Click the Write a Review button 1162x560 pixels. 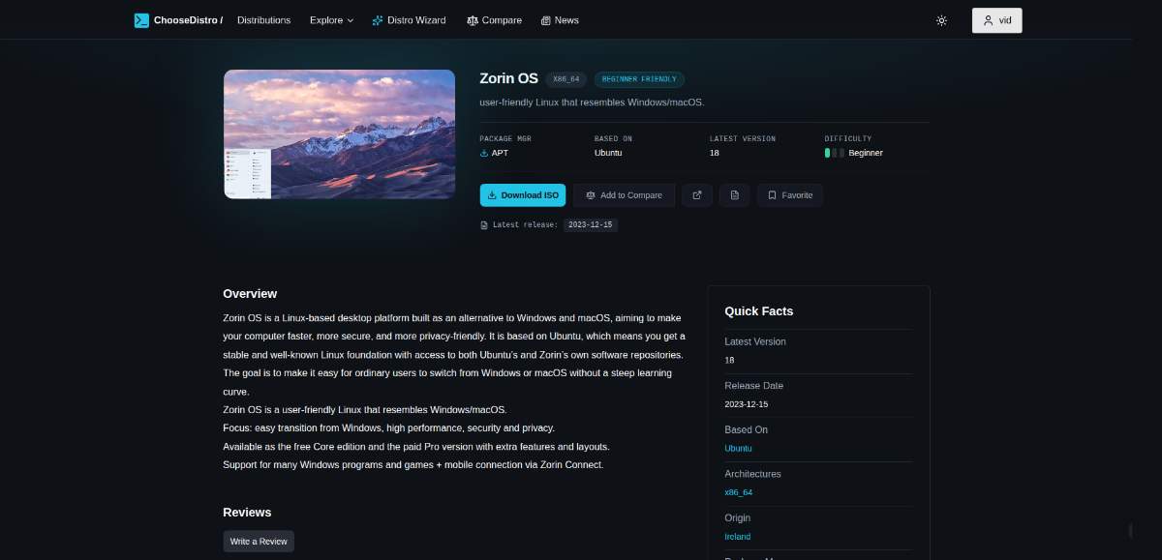[x=259, y=541]
